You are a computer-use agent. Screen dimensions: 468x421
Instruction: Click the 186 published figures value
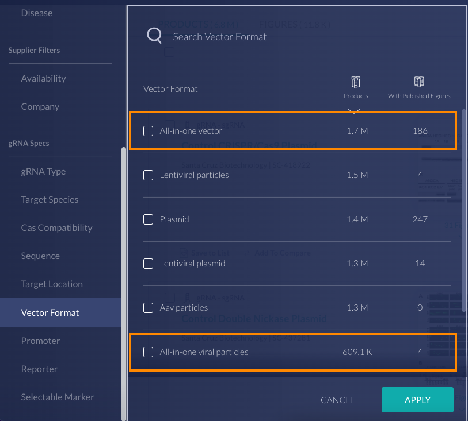click(x=420, y=131)
